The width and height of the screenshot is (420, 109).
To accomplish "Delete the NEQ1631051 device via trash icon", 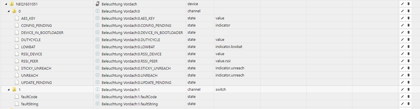I will coord(409,4).
